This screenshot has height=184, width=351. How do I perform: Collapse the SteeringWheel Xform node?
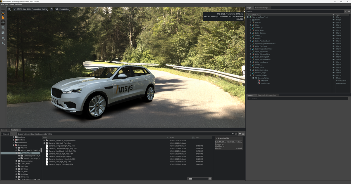(250, 75)
